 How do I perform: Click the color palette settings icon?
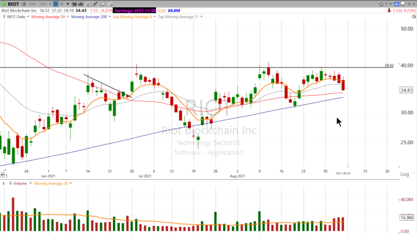point(414,16)
